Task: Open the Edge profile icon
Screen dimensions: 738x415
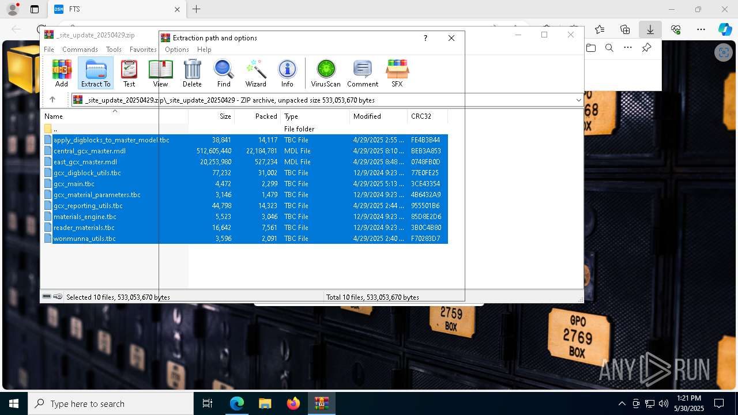Action: (x=13, y=9)
